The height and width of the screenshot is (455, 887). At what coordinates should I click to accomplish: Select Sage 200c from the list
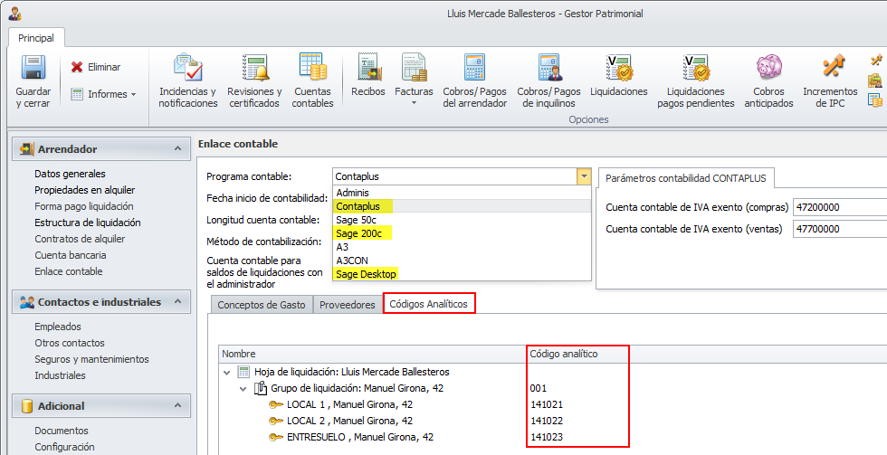[x=358, y=233]
